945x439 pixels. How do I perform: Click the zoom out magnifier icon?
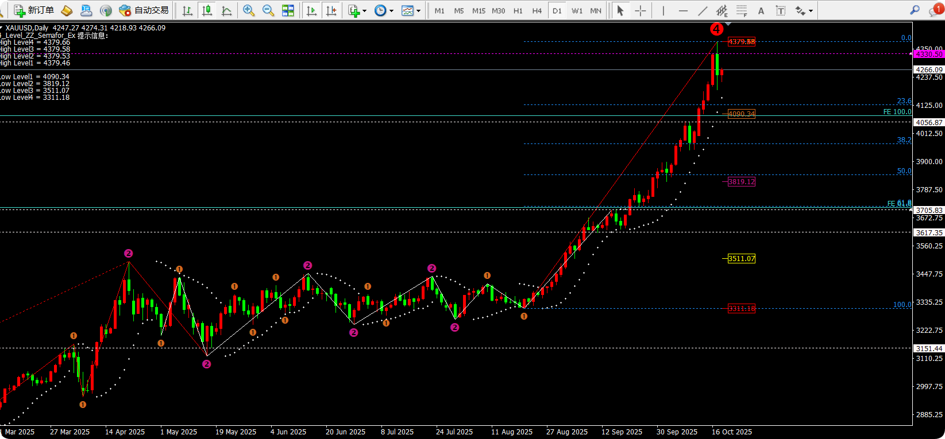click(268, 10)
